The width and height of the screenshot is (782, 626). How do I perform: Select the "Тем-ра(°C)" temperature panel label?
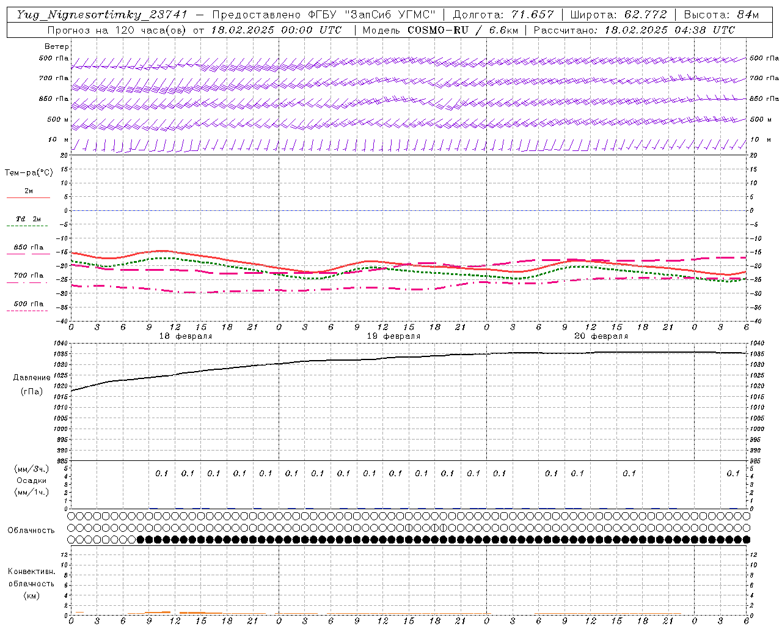[29, 173]
